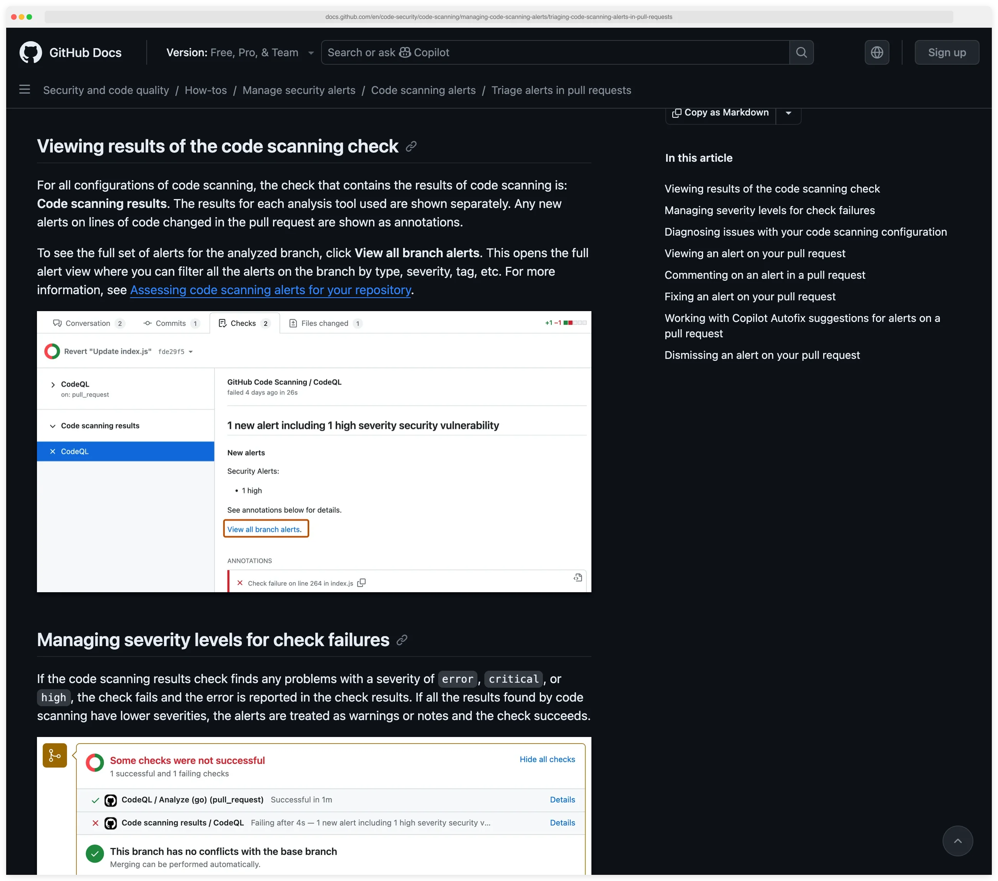Click the git merge icon beside the checks box
This screenshot has height=881, width=998.
pyautogui.click(x=54, y=755)
